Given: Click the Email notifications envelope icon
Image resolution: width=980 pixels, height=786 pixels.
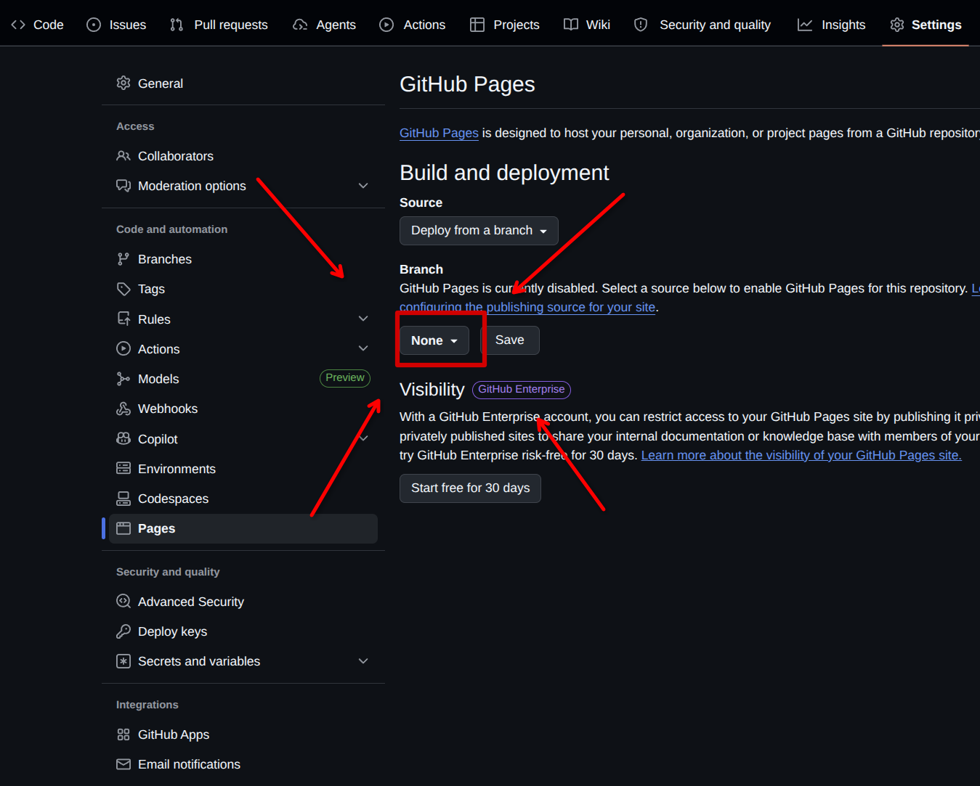Looking at the screenshot, I should [123, 764].
